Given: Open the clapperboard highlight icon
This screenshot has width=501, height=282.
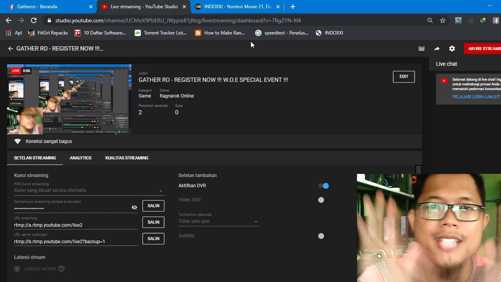Looking at the screenshot, I should tap(422, 49).
